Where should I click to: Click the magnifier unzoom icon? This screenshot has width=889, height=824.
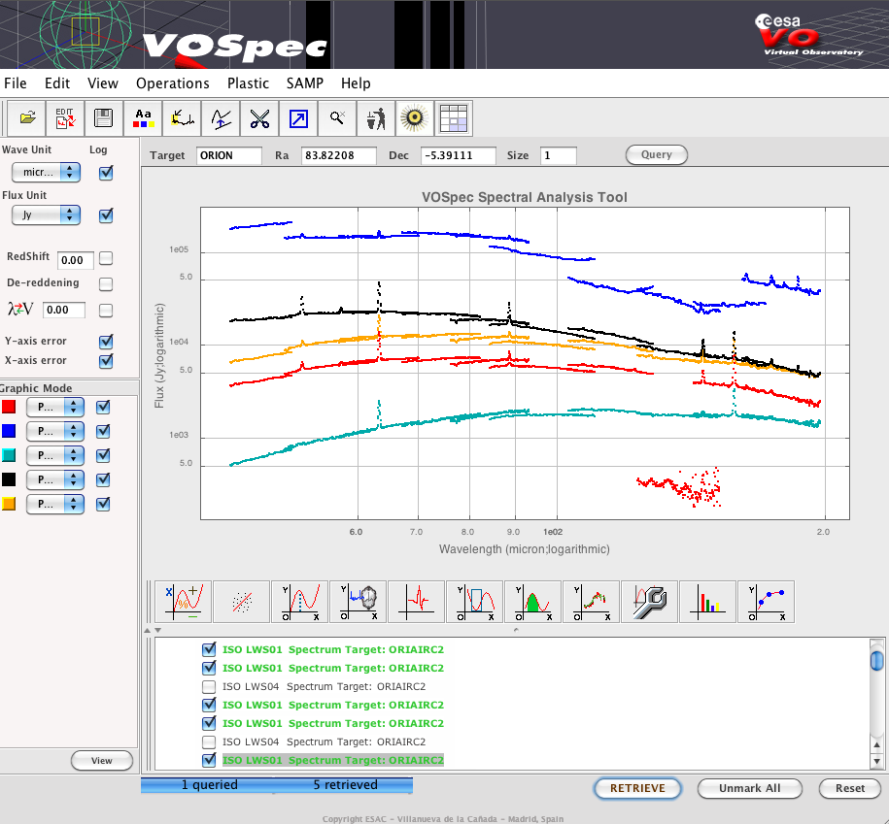coord(337,118)
